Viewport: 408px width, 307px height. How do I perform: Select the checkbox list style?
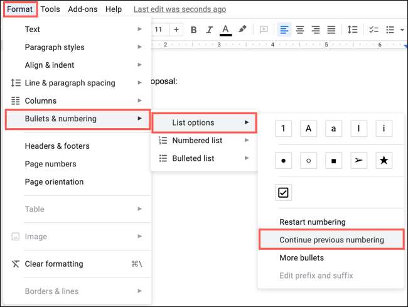click(x=284, y=193)
